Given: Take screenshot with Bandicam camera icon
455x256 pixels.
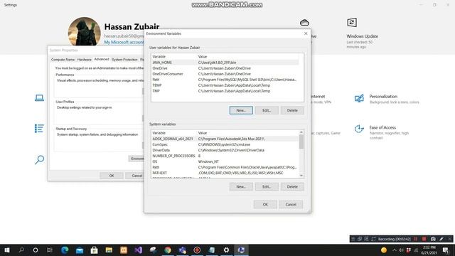Looking at the screenshot, I should (x=433, y=239).
